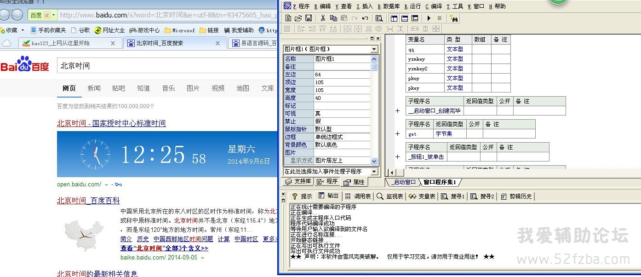Open the 剪辑历史 tab
This screenshot has width=641, height=277.
(517, 196)
